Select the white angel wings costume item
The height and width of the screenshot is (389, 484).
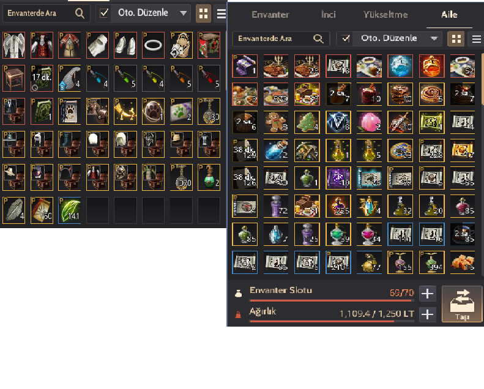point(13,45)
